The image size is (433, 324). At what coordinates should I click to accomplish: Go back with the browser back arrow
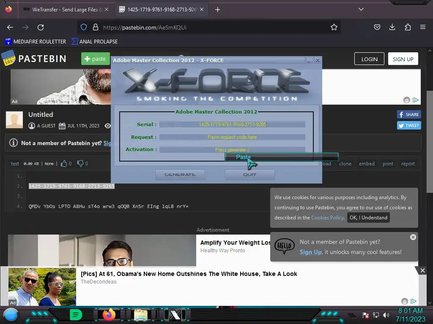tap(10, 27)
